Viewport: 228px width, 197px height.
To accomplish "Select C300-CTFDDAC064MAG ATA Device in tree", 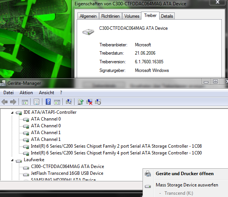I will tap(67, 166).
